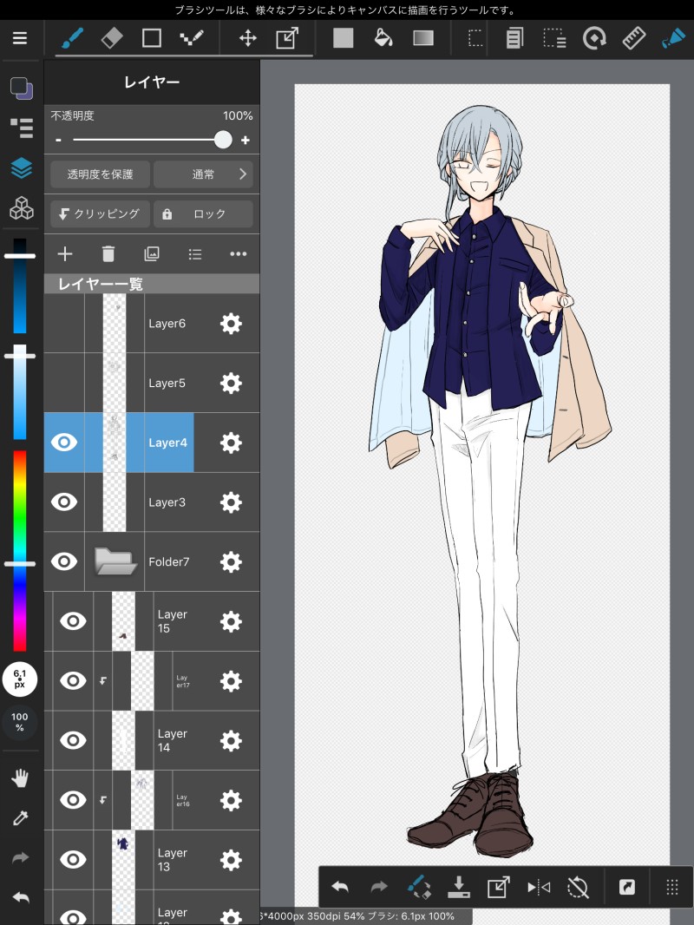The width and height of the screenshot is (694, 925).
Task: Toggle visibility of Layer 14
Action: point(73,740)
